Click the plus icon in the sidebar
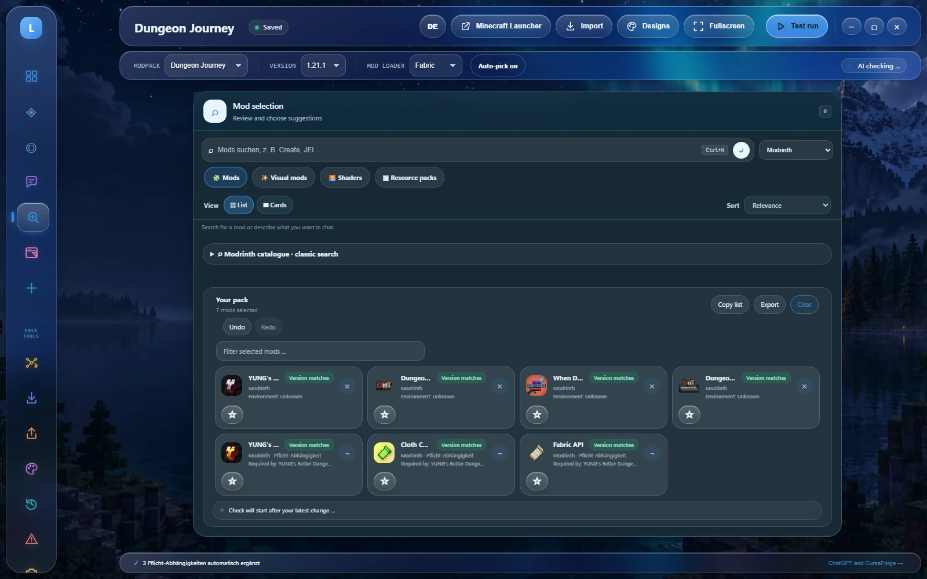The width and height of the screenshot is (927, 579). coord(31,288)
